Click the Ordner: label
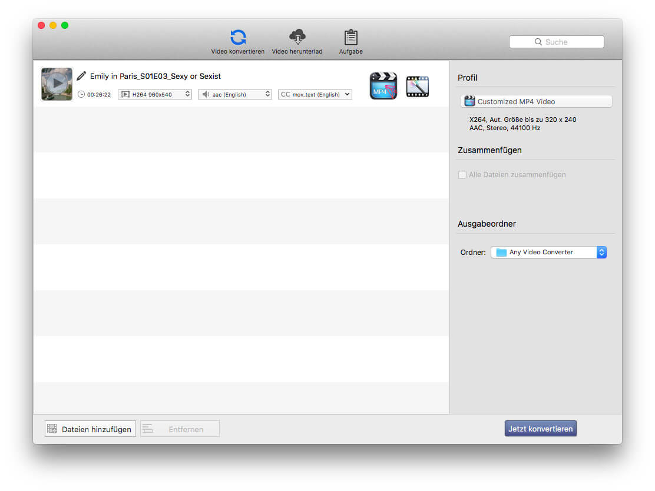 pos(473,252)
